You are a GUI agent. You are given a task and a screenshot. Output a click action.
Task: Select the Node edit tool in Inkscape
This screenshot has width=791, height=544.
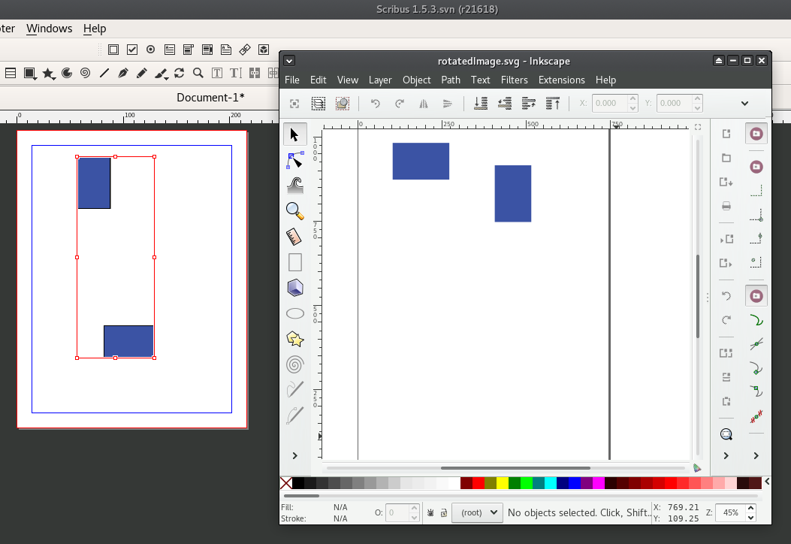(x=295, y=161)
